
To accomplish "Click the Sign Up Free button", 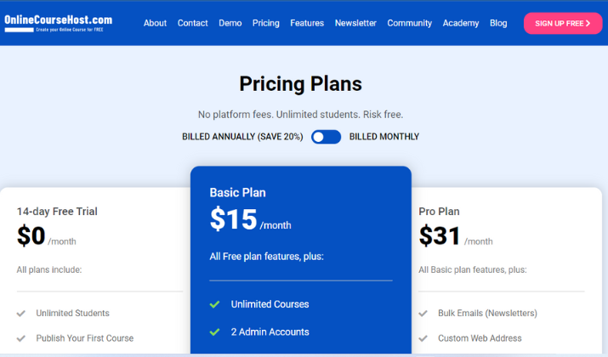I will point(563,23).
